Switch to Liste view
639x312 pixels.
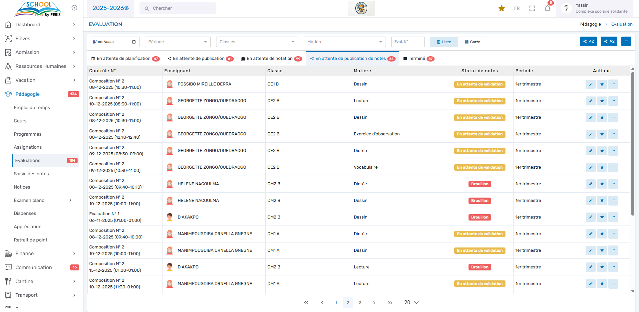(x=444, y=42)
